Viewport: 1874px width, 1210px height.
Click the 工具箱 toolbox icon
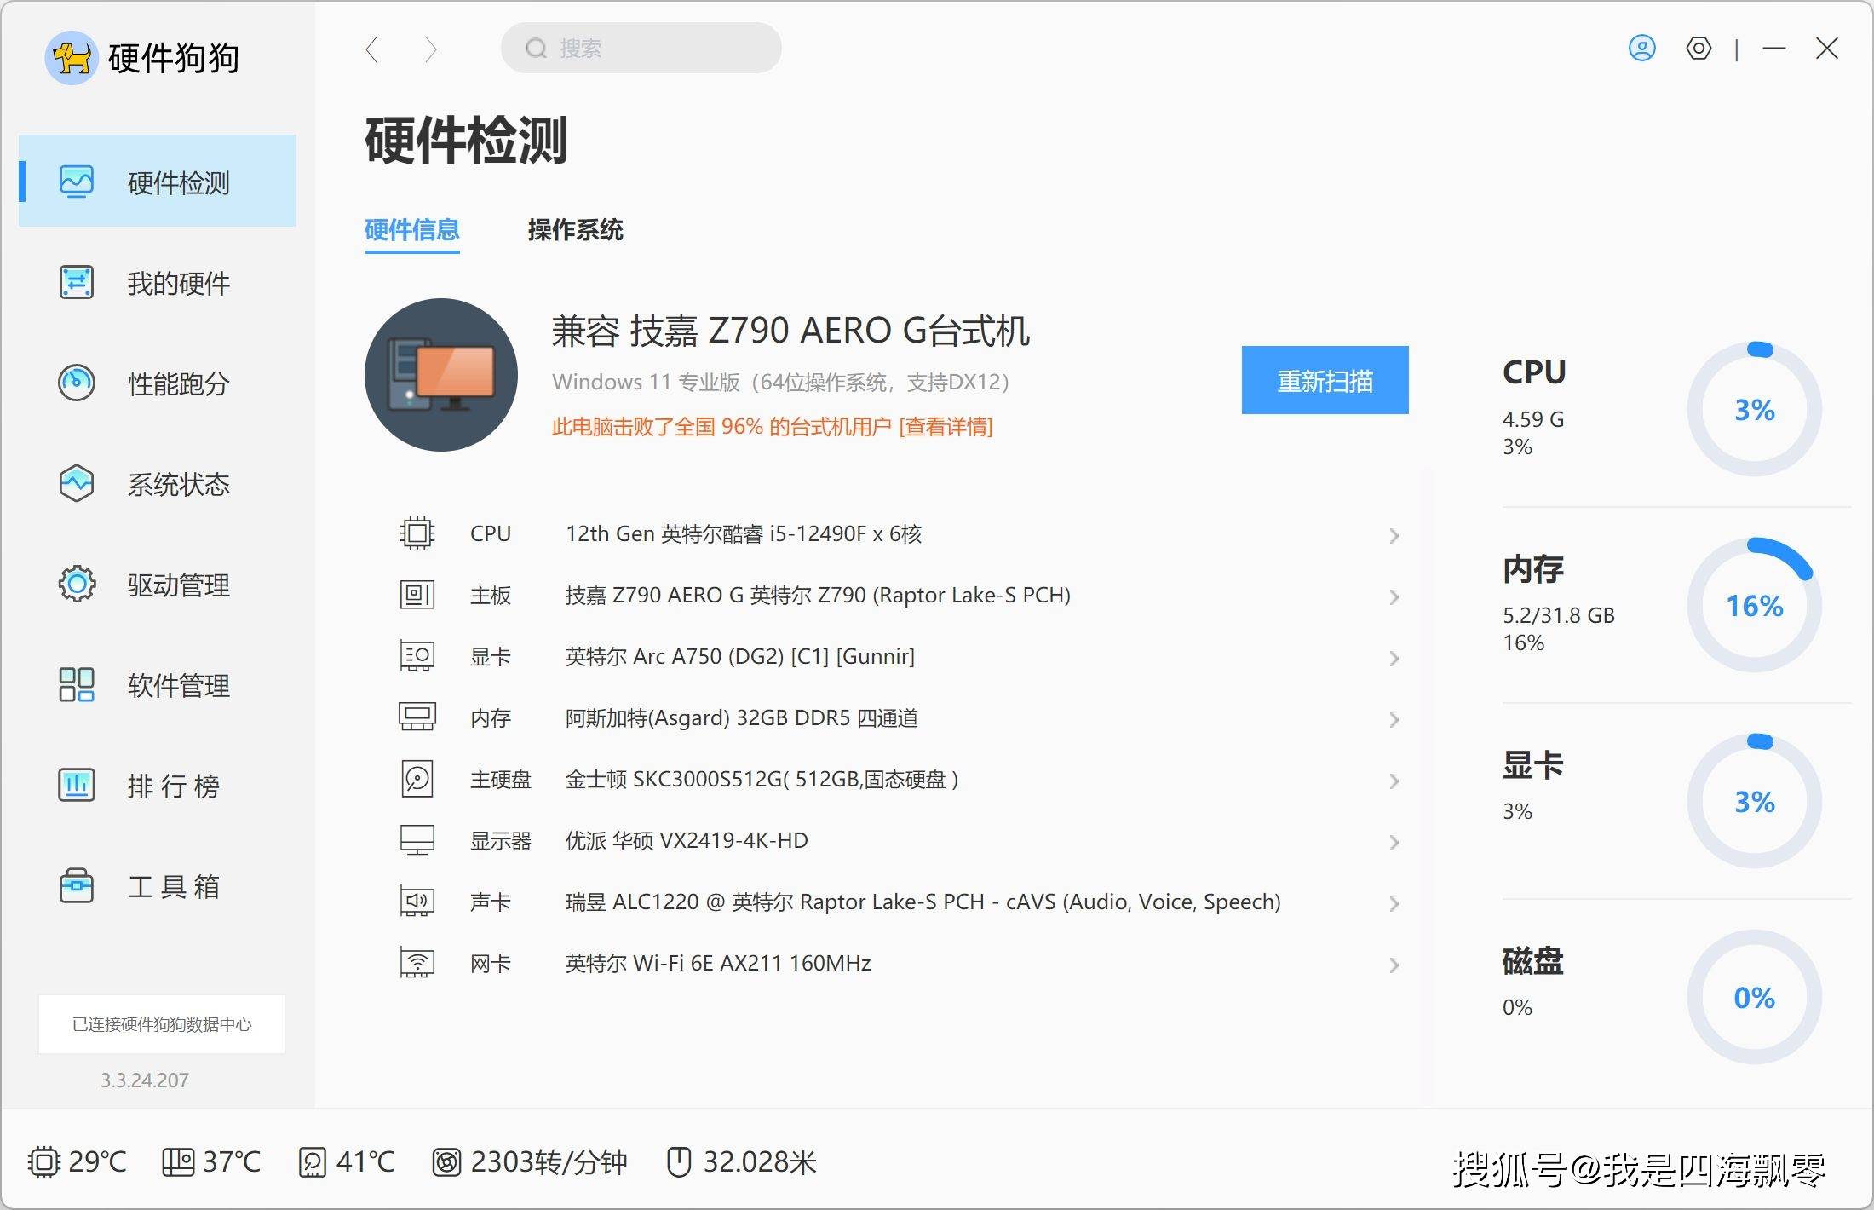coord(77,885)
